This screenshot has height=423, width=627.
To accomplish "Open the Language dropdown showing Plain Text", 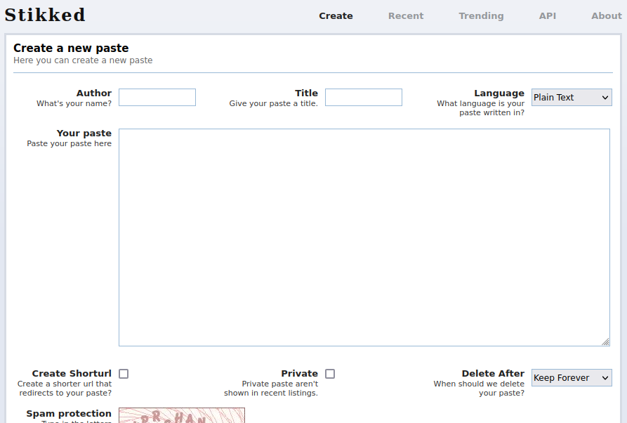I will tap(571, 97).
